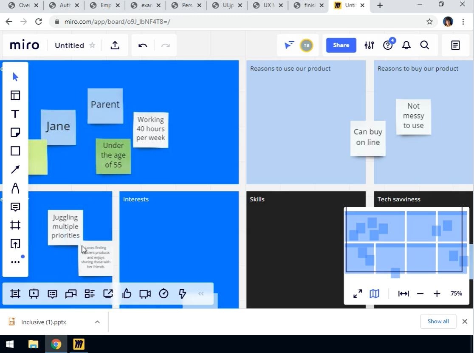This screenshot has width=474, height=353.
Task: Start presentation mode from bottom toolbar
Action: pyautogui.click(x=34, y=294)
